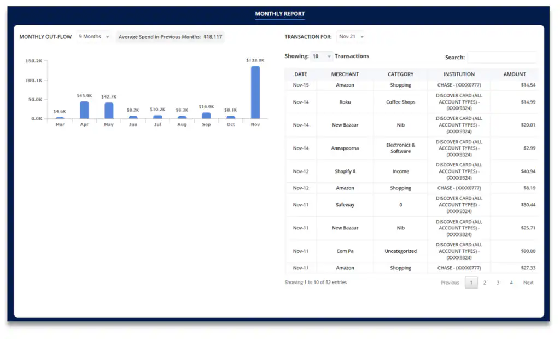Sort table by Institution column header
Image resolution: width=560 pixels, height=339 pixels.
pyautogui.click(x=459, y=74)
